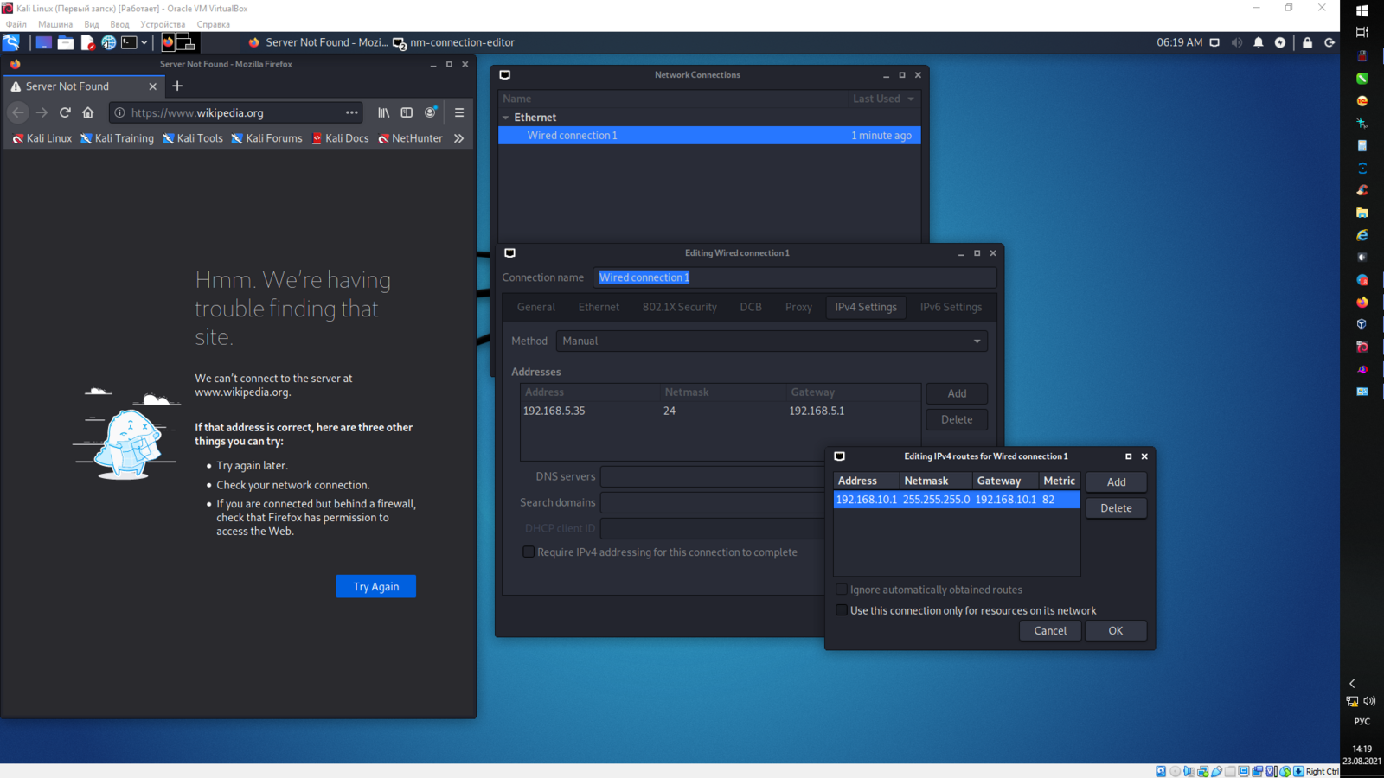The image size is (1384, 778).
Task: Open NetHunter bookmark
Action: [x=410, y=138]
